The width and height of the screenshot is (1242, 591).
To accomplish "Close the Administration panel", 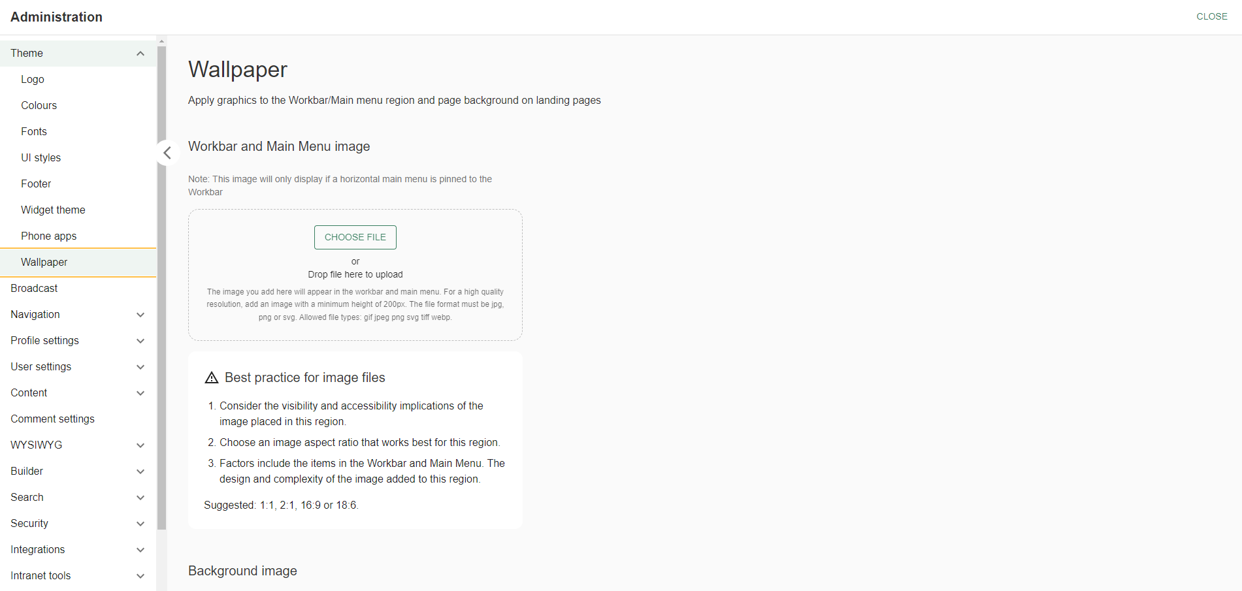I will [x=1211, y=16].
